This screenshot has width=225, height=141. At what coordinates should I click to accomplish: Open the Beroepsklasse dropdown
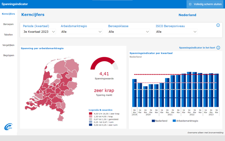click(x=129, y=32)
